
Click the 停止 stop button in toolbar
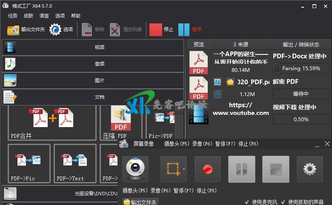tap(161, 29)
